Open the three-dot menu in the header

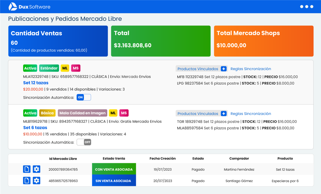[x=307, y=7]
